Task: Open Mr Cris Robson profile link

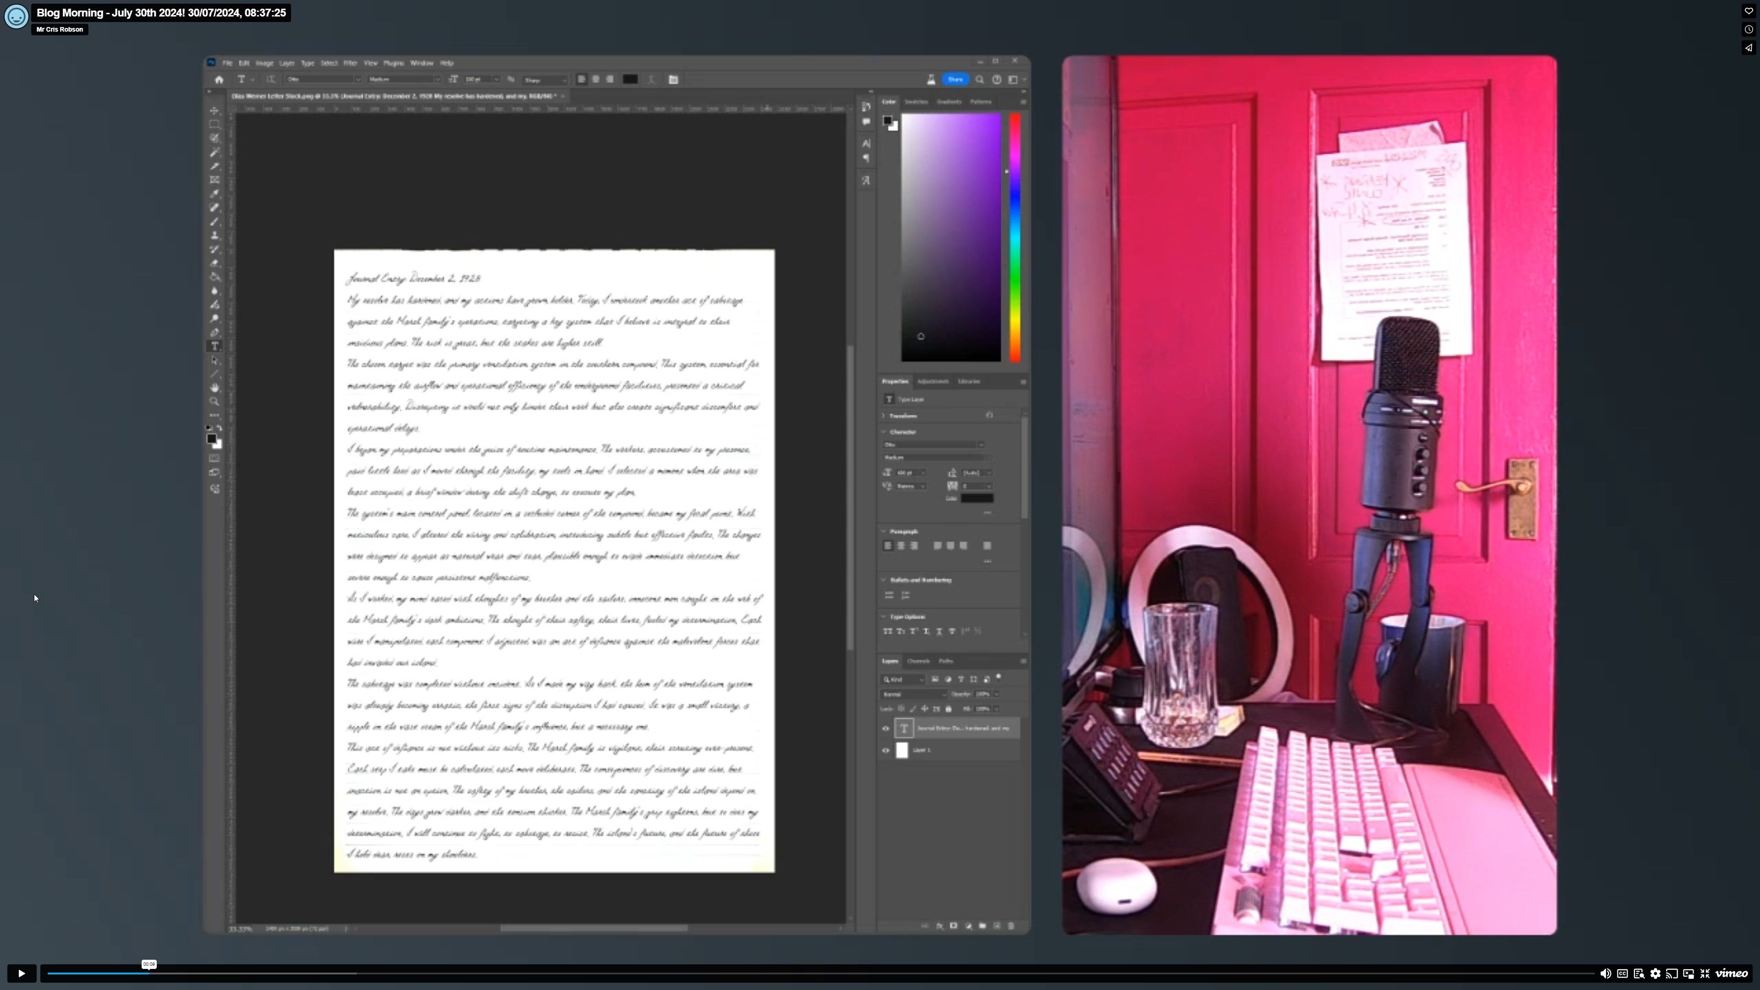Action: point(60,29)
